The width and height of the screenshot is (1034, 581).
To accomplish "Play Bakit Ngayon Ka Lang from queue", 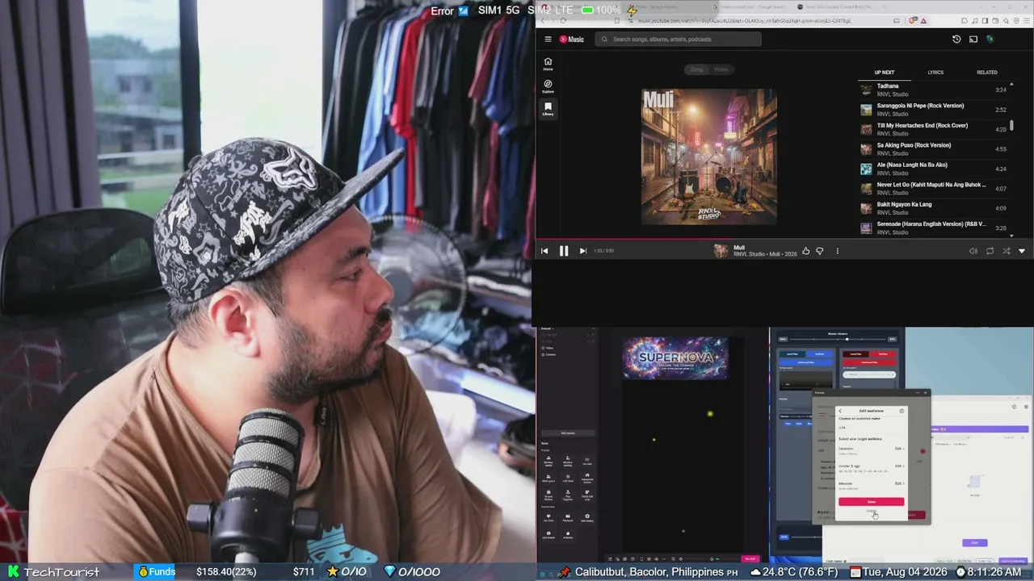I will [x=934, y=208].
